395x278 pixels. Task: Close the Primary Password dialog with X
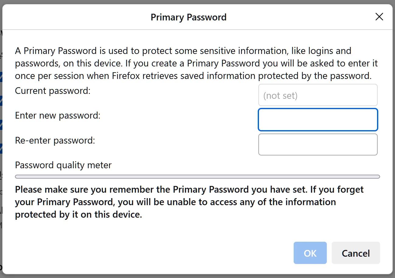pyautogui.click(x=379, y=17)
